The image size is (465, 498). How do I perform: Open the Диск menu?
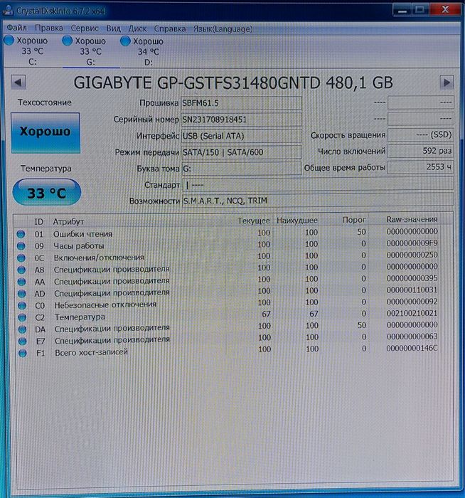coord(137,28)
